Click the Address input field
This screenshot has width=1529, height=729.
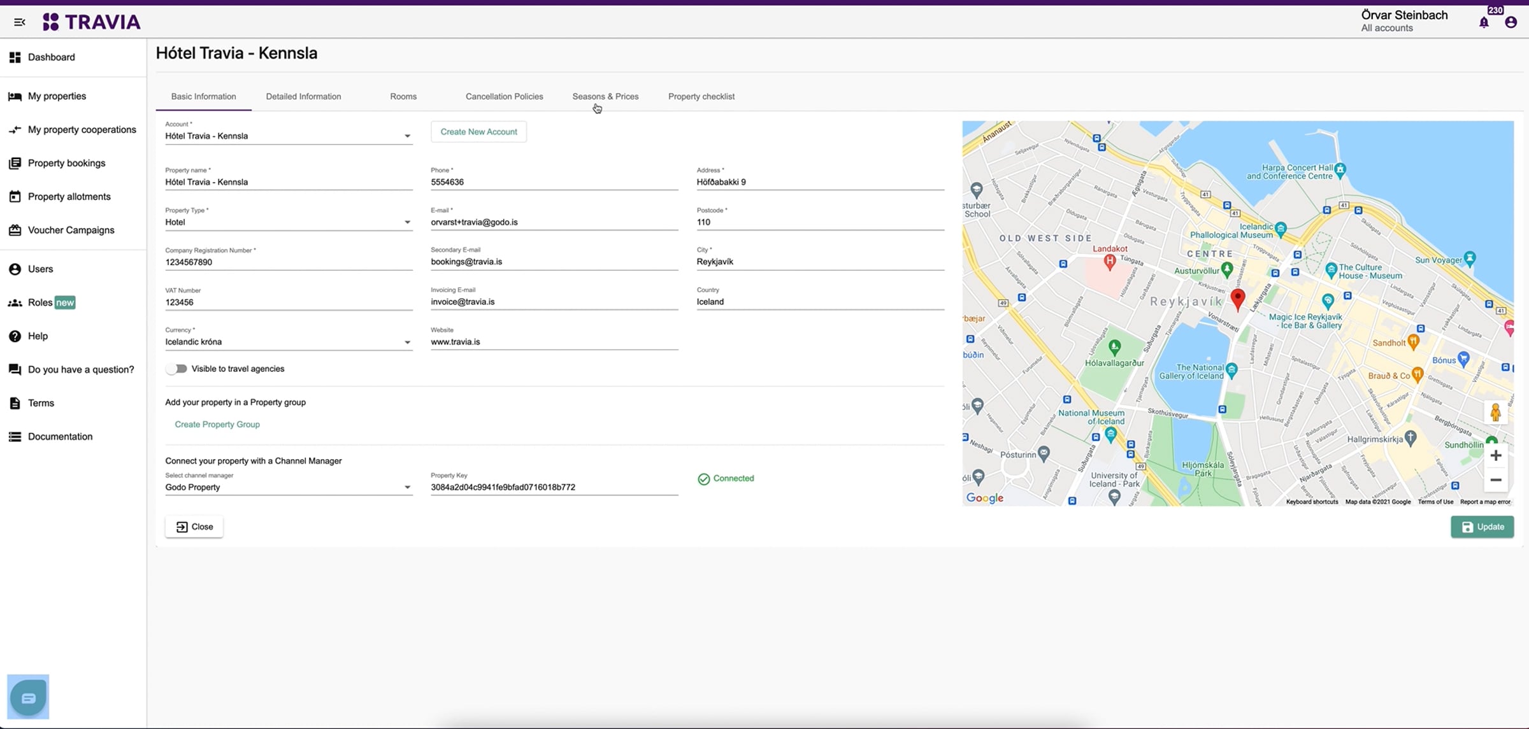(x=821, y=182)
